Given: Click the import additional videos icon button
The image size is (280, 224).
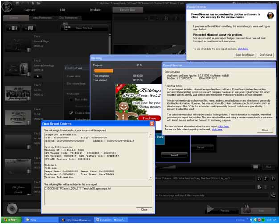Looking at the screenshot, I should point(12,28).
